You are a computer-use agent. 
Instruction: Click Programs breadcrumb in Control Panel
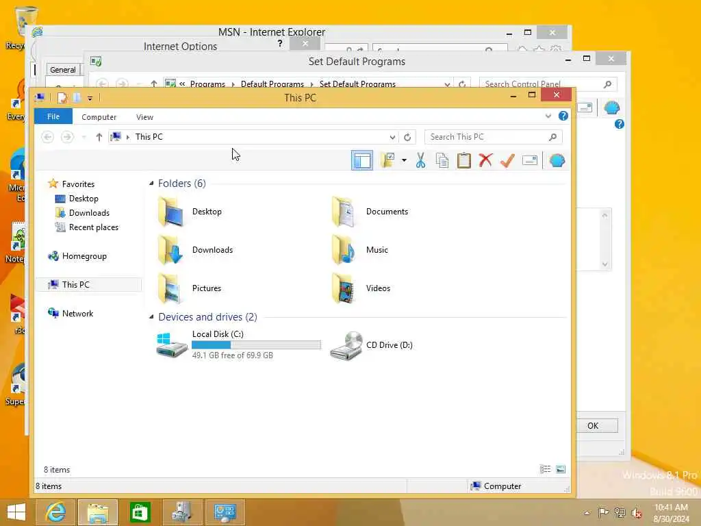pyautogui.click(x=207, y=84)
